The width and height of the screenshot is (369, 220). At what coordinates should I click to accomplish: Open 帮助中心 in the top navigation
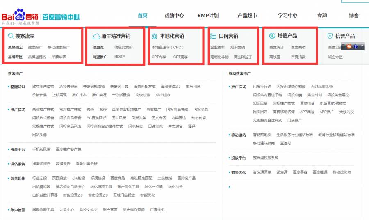click(x=174, y=16)
